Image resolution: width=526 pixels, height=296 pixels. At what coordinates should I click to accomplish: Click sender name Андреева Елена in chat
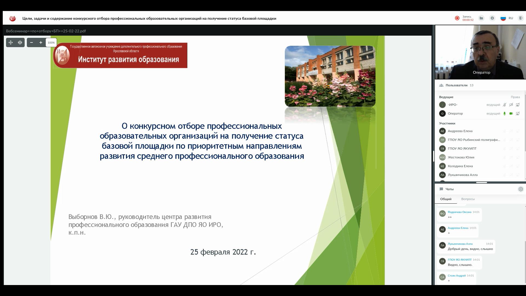(458, 228)
